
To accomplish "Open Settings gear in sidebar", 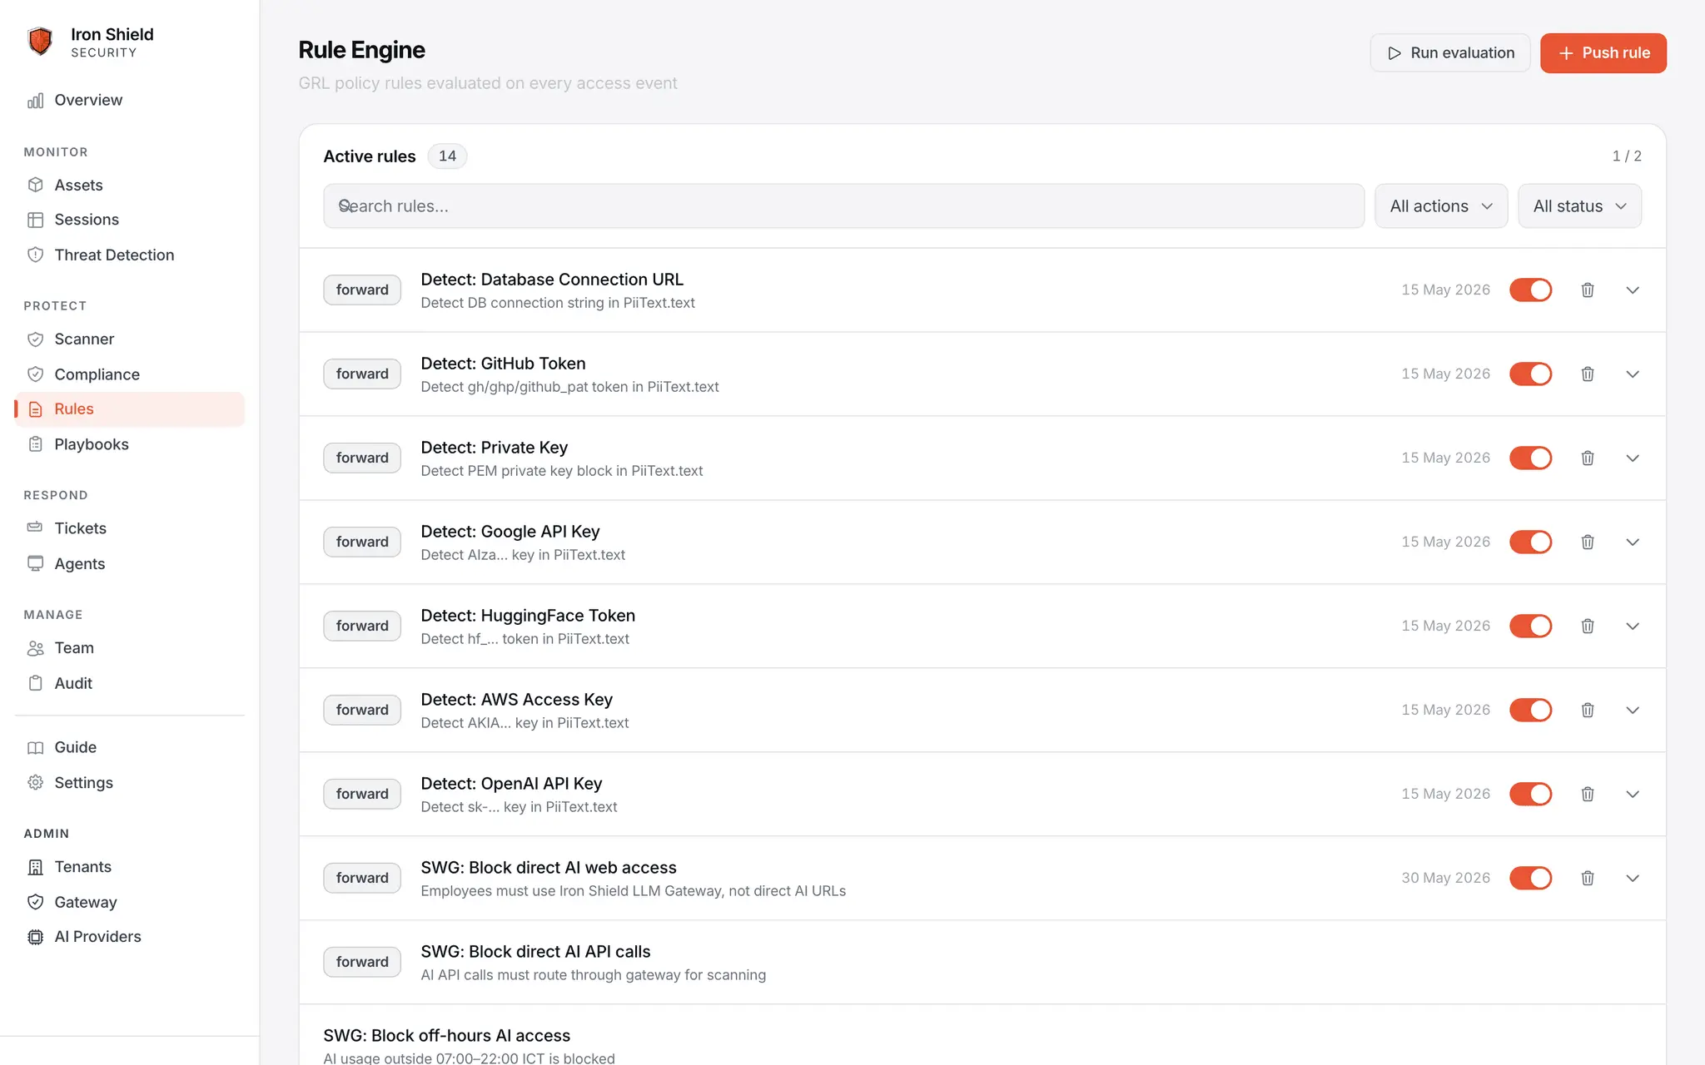I will (35, 783).
